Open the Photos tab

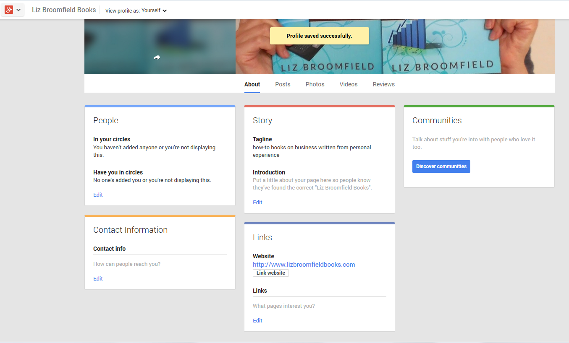tap(315, 84)
